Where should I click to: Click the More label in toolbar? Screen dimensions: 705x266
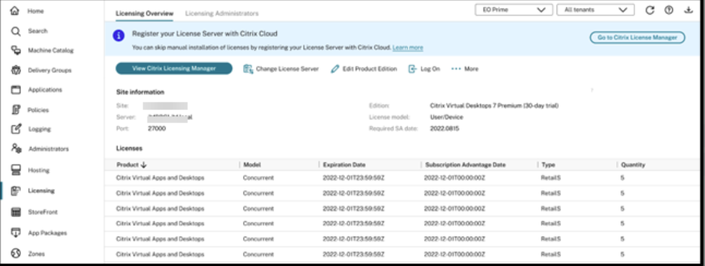coord(471,69)
